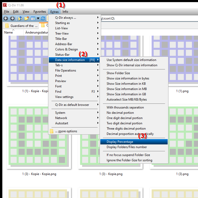Expand Q-Dir always ... submenu
This screenshot has height=198, width=198.
tap(74, 18)
